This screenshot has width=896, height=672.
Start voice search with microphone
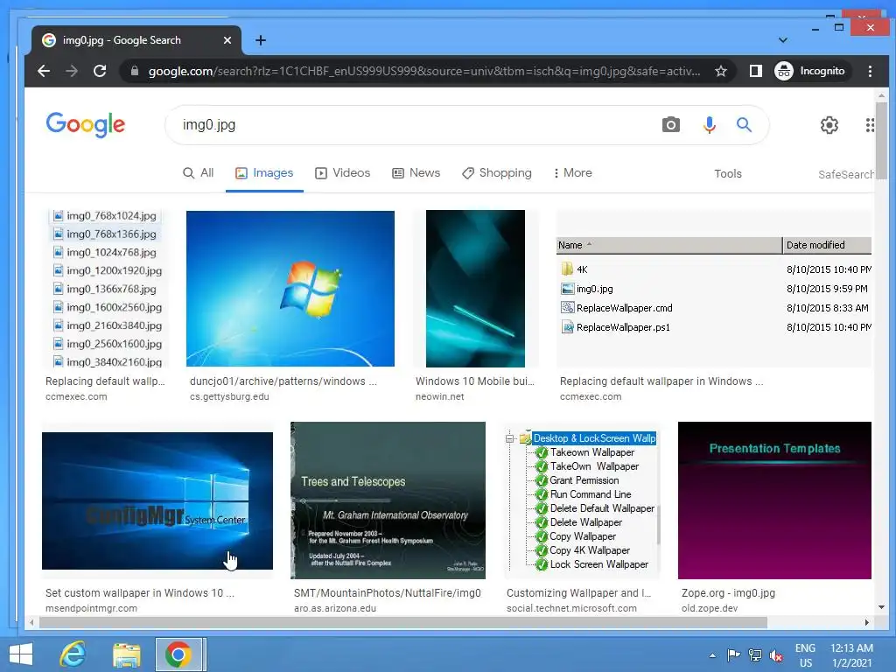click(709, 124)
